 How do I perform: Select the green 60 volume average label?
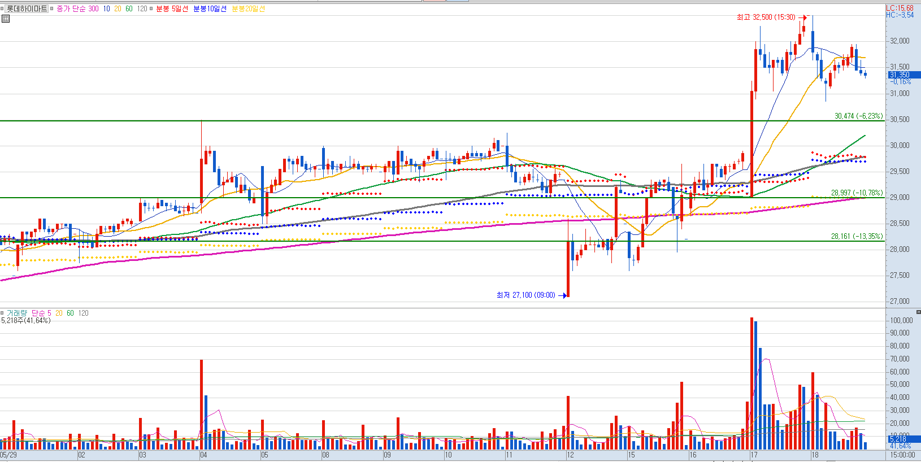(x=70, y=313)
